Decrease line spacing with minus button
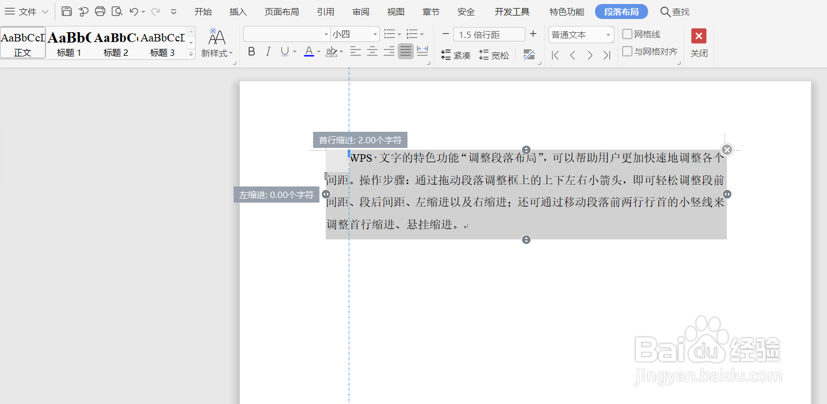This screenshot has width=827, height=404. coord(445,35)
